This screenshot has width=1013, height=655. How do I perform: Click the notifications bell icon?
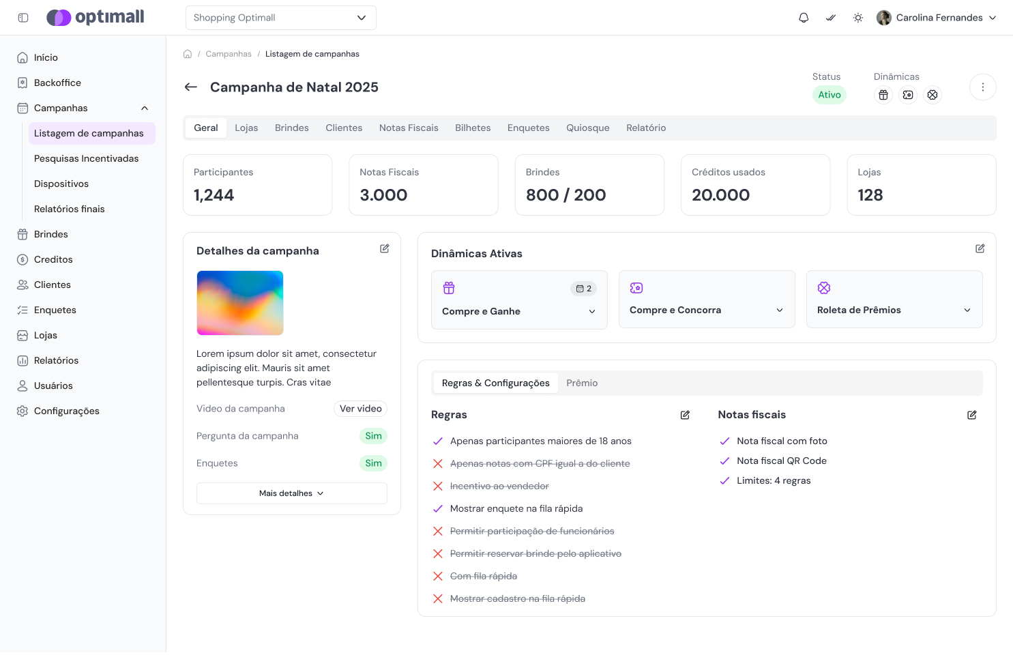click(804, 18)
